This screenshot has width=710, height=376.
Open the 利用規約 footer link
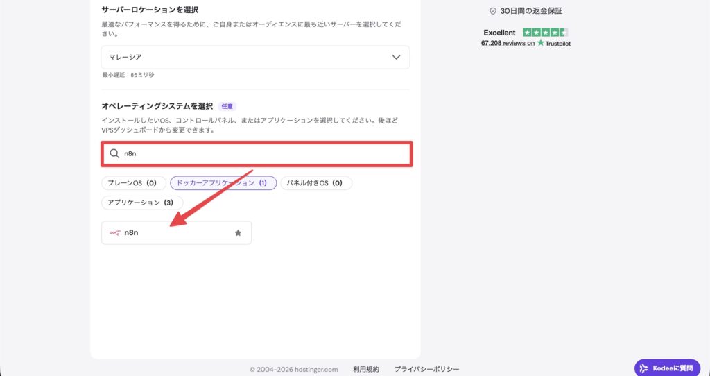point(366,369)
